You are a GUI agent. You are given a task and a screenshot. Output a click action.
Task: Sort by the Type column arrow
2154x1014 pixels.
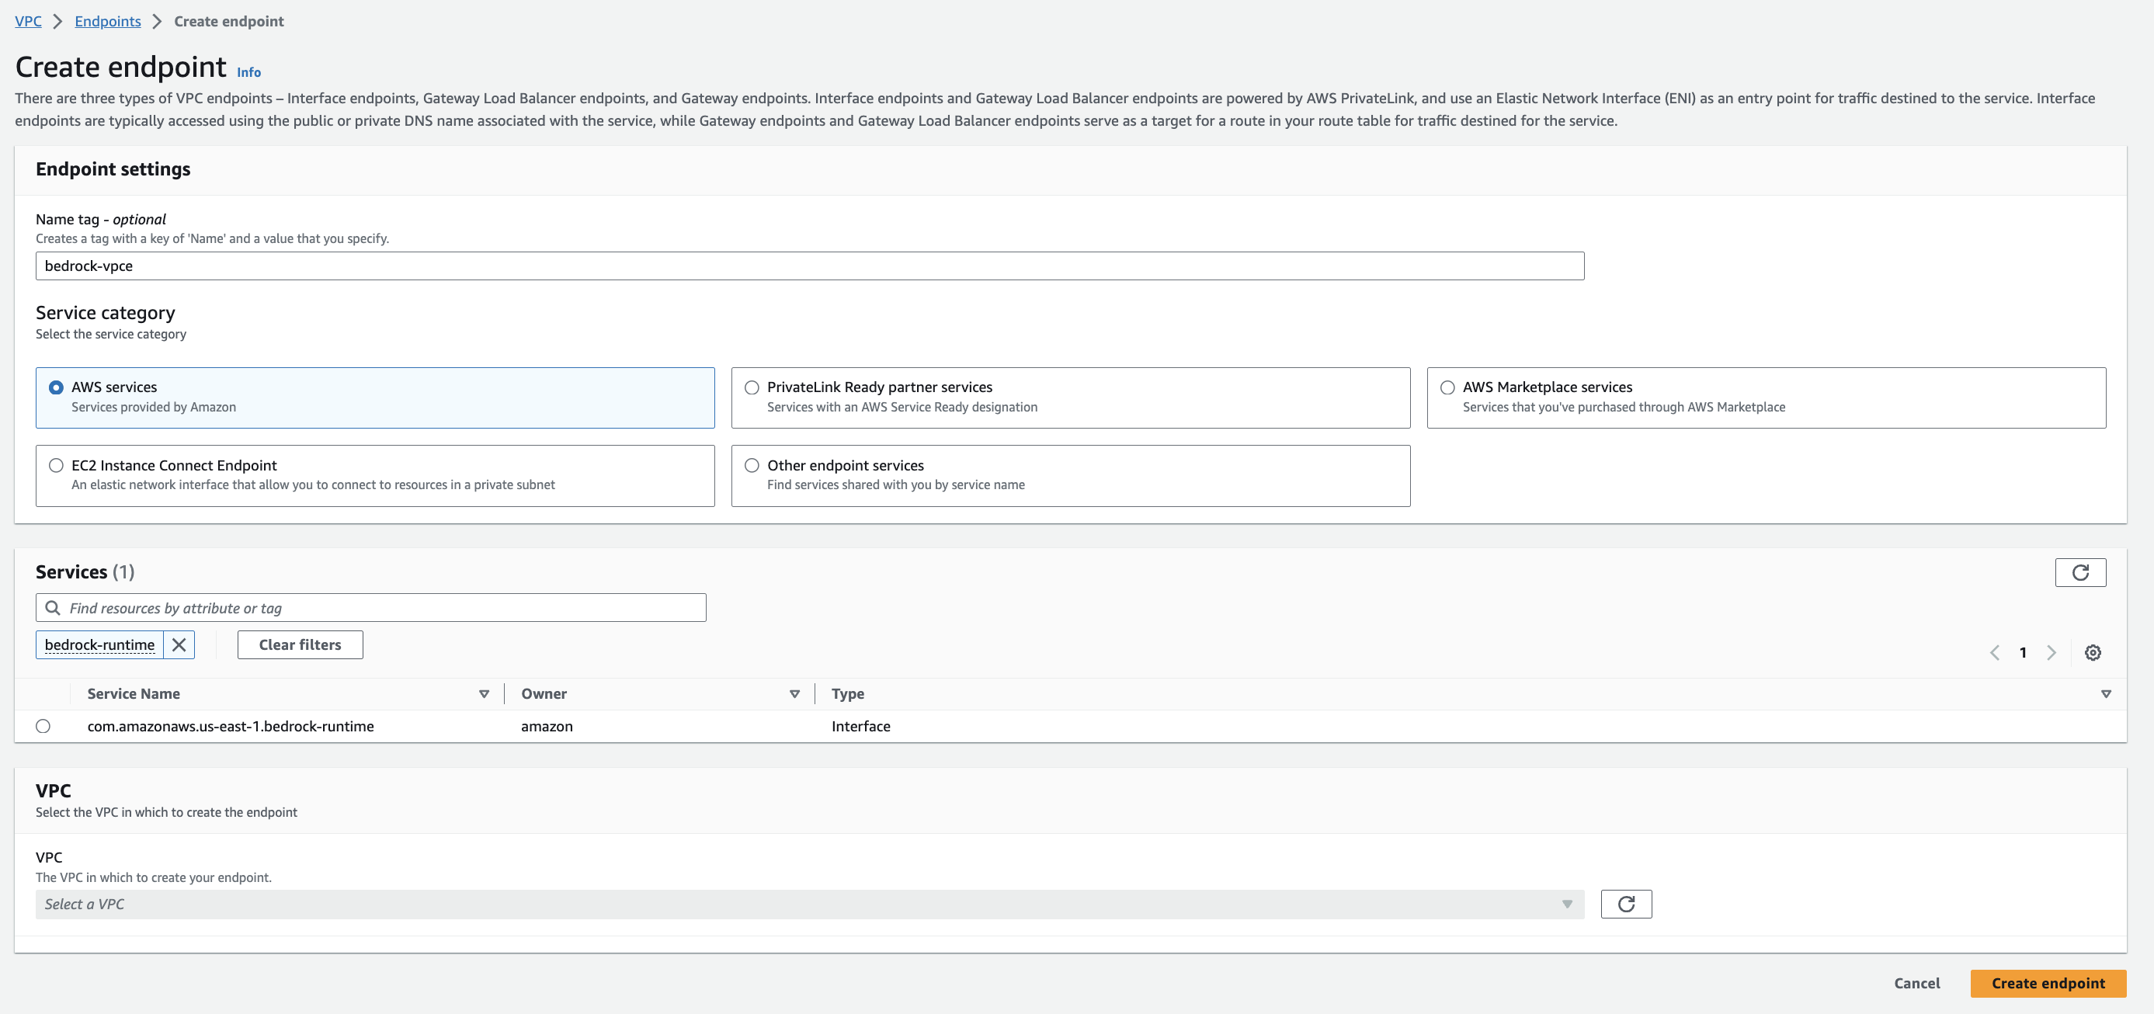(x=2106, y=694)
